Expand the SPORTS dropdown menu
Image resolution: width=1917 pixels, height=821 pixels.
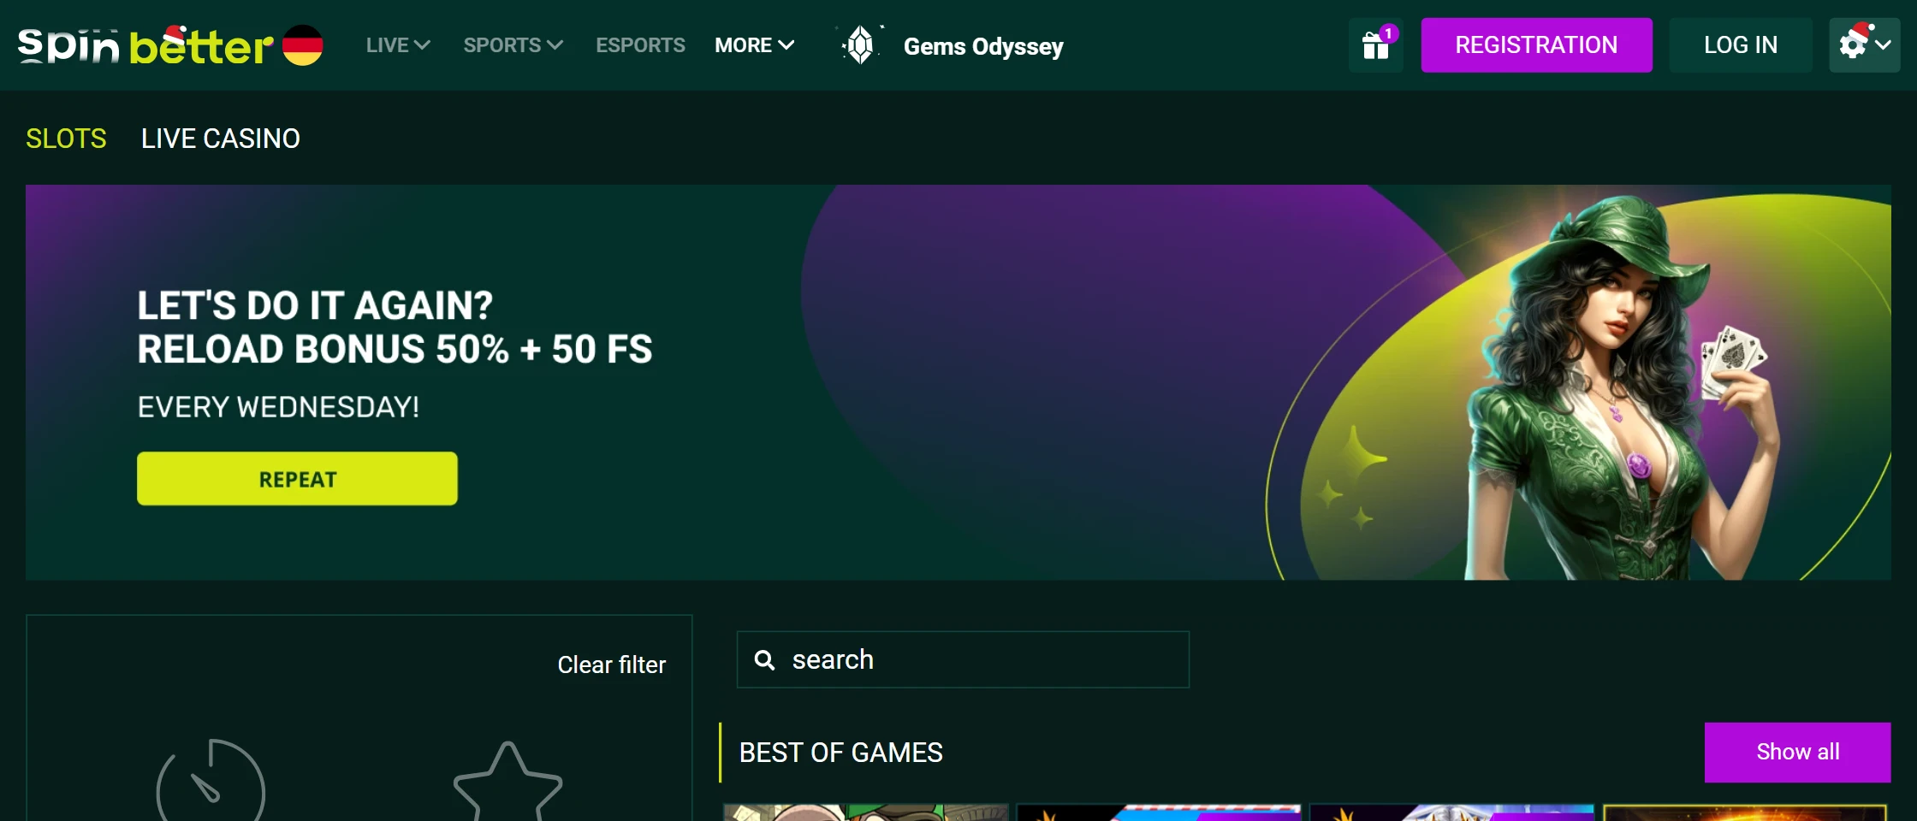point(513,45)
